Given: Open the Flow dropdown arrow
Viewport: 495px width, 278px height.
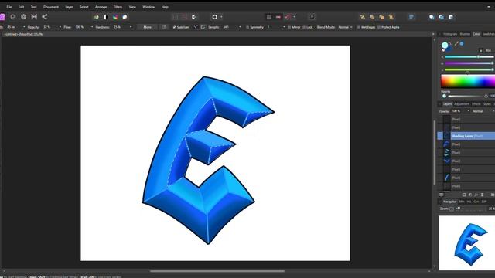Looking at the screenshot, I should (92, 27).
